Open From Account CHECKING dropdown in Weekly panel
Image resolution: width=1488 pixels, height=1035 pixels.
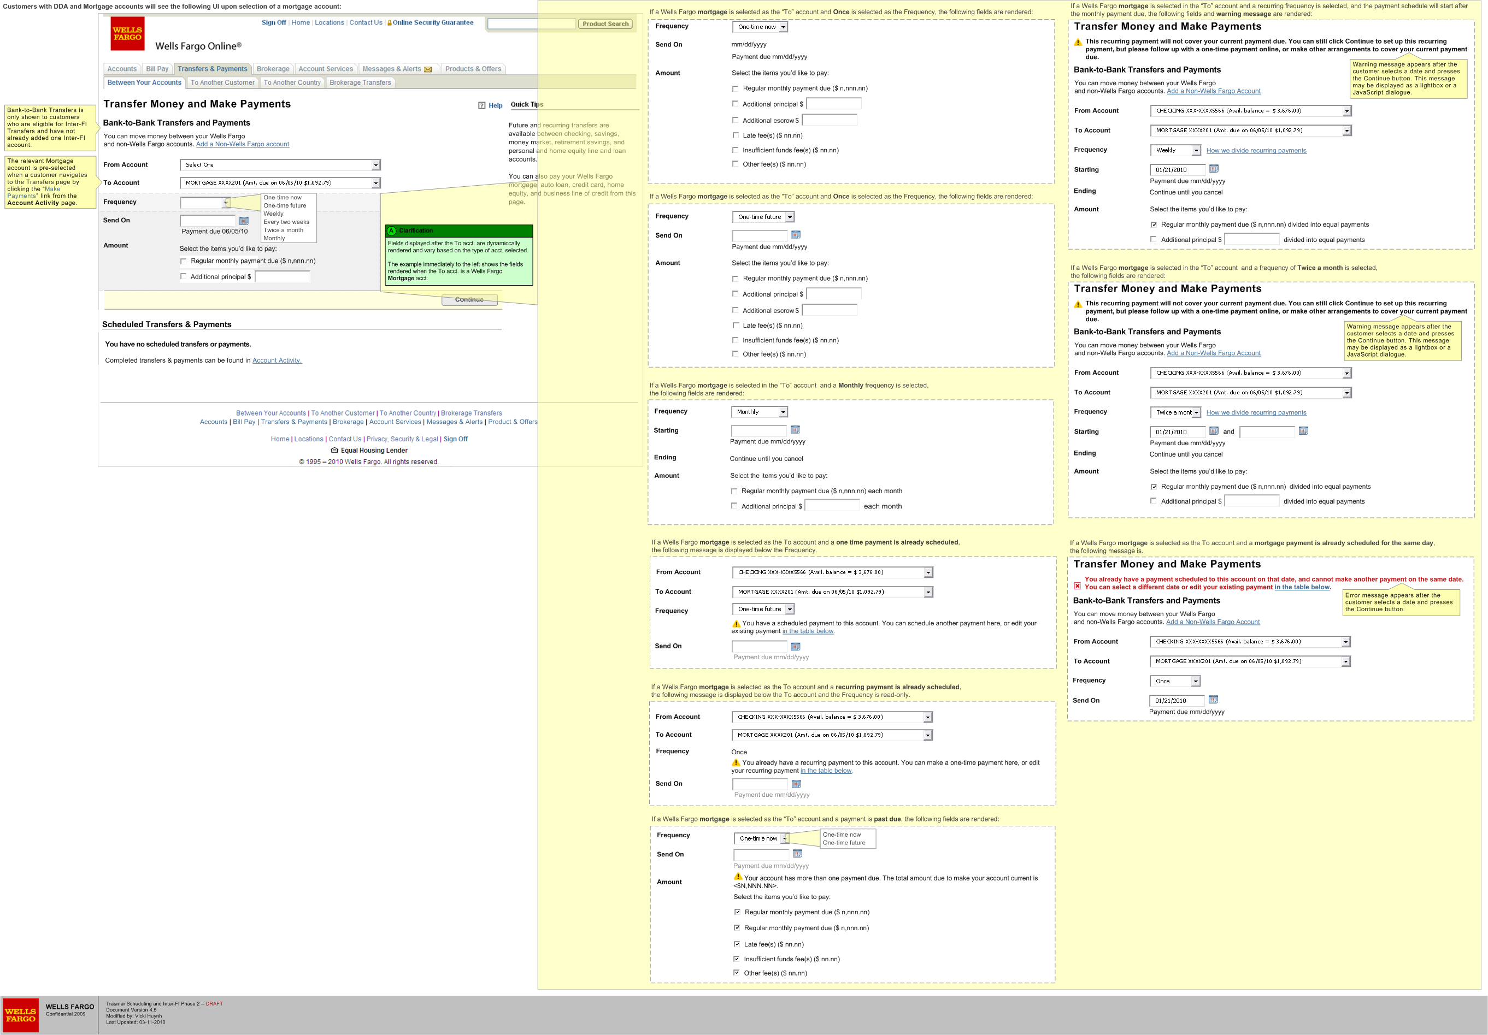point(1251,111)
